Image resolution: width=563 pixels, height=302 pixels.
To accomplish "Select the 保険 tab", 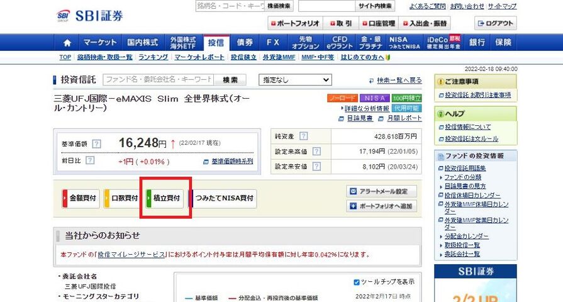I will click(503, 42).
